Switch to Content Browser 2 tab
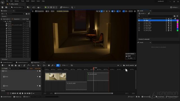The image size is (180, 101). coord(22,62)
